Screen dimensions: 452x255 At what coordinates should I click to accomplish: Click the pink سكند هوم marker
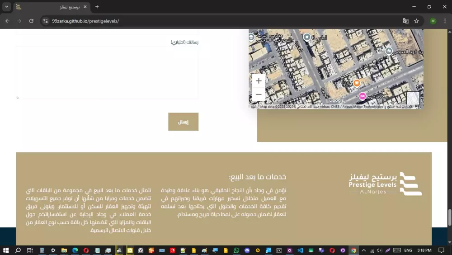363,96
